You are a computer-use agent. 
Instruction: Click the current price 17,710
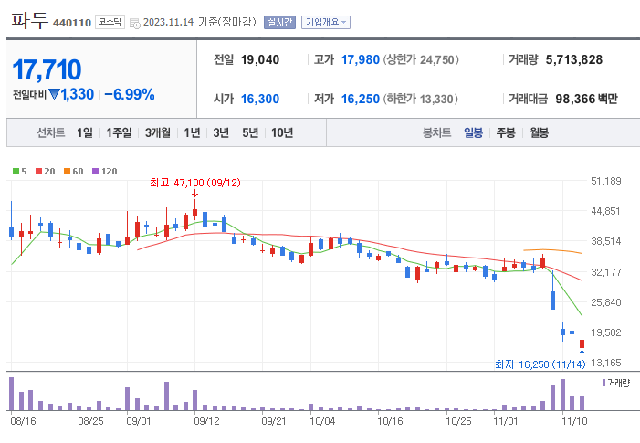coord(47,69)
